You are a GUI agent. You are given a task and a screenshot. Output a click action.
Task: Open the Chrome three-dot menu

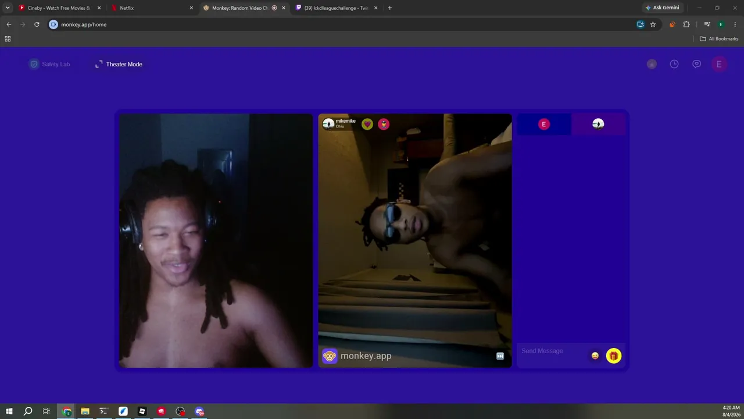735,24
